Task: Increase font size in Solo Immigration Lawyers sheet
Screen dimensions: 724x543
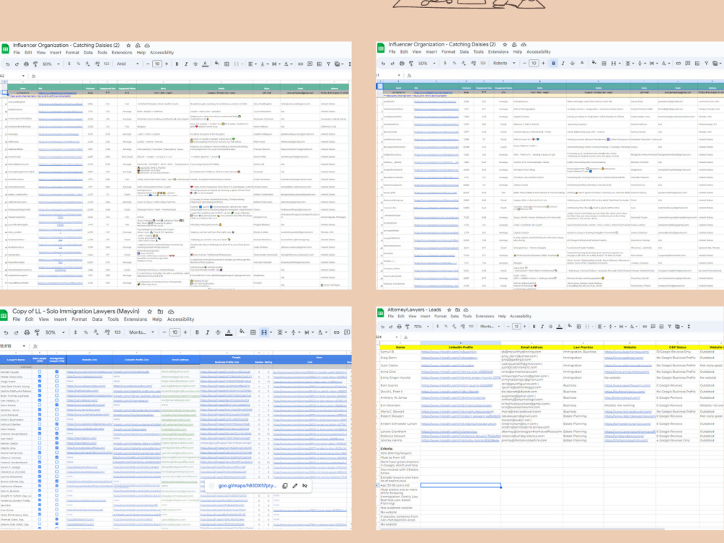Action: 185,332
